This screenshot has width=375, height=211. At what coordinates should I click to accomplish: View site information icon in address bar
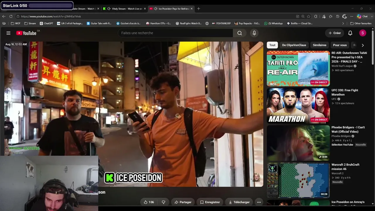tap(18, 16)
